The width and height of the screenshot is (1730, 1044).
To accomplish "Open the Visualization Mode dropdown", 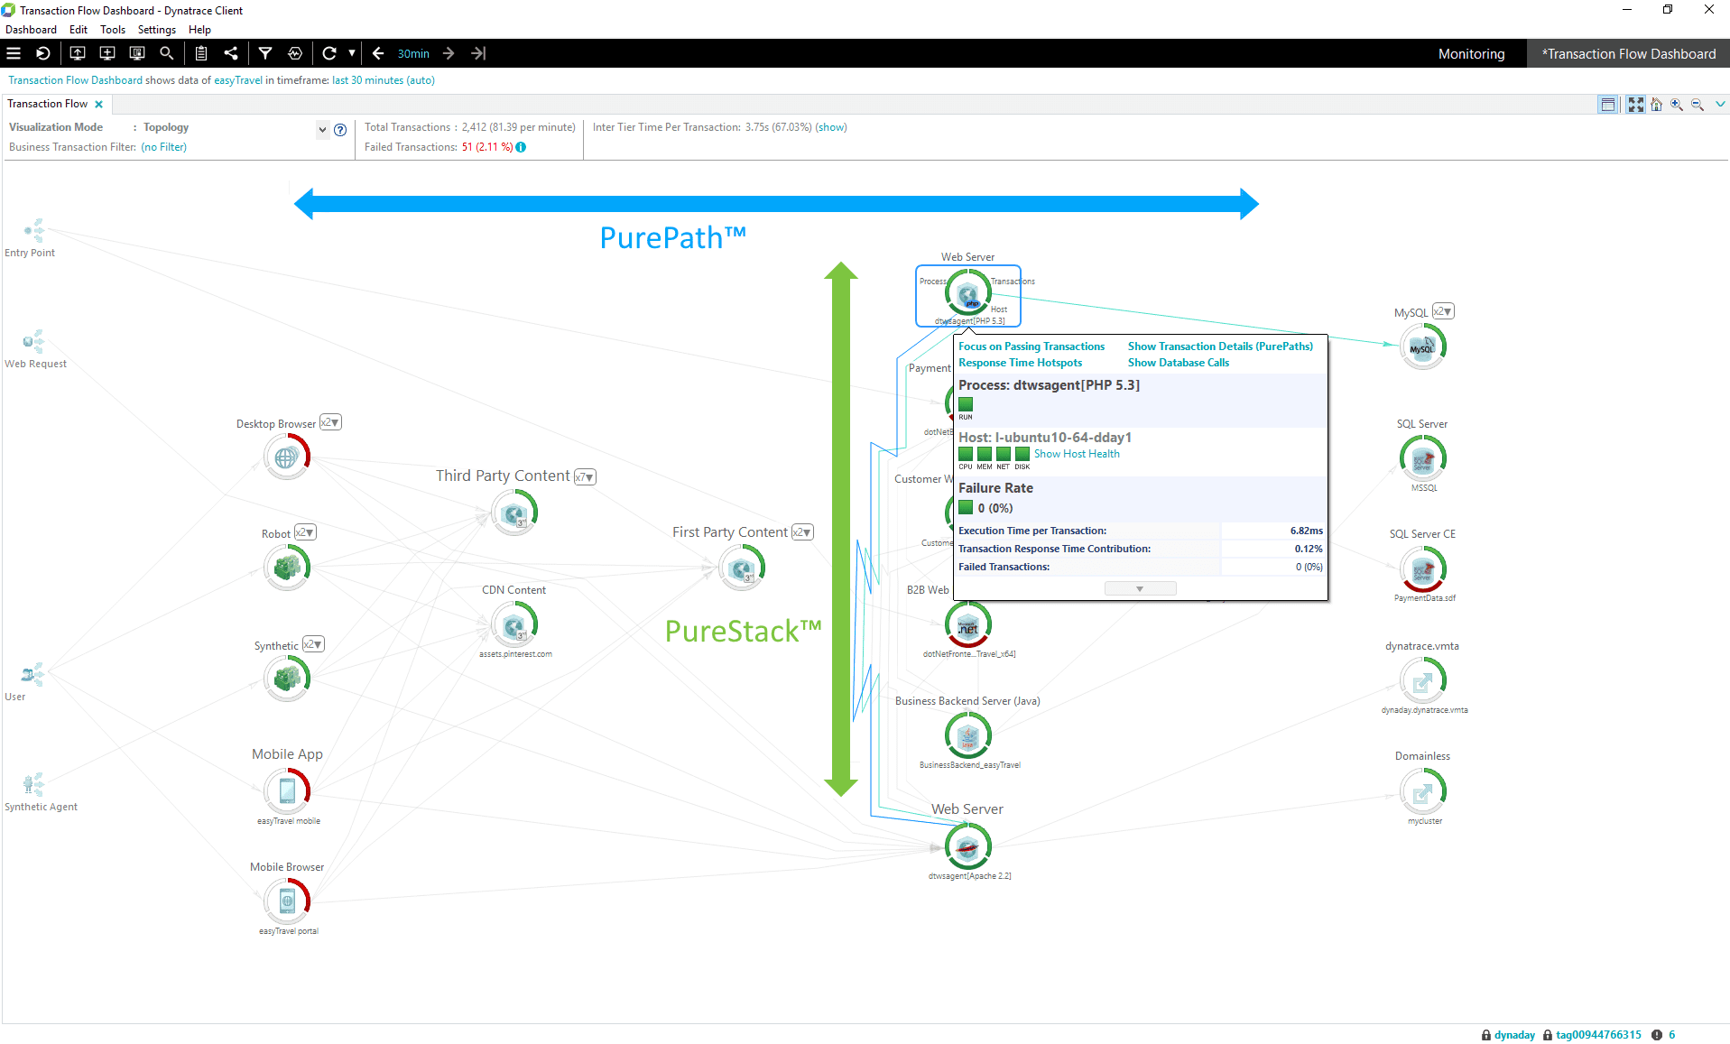I will (322, 129).
